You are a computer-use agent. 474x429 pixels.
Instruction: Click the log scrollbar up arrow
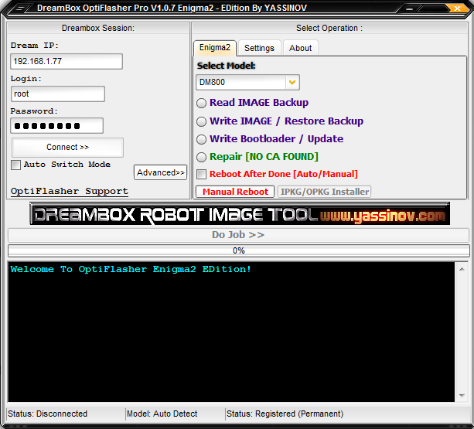(462, 269)
